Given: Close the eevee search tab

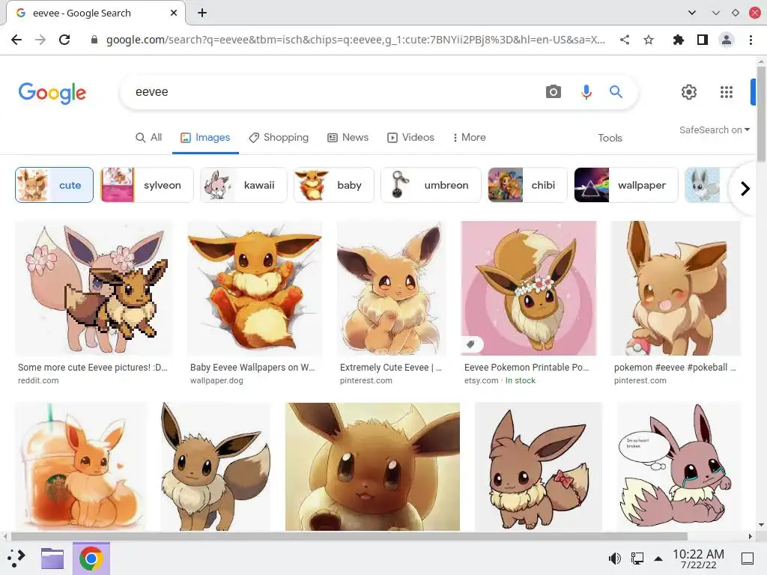Looking at the screenshot, I should 173,13.
